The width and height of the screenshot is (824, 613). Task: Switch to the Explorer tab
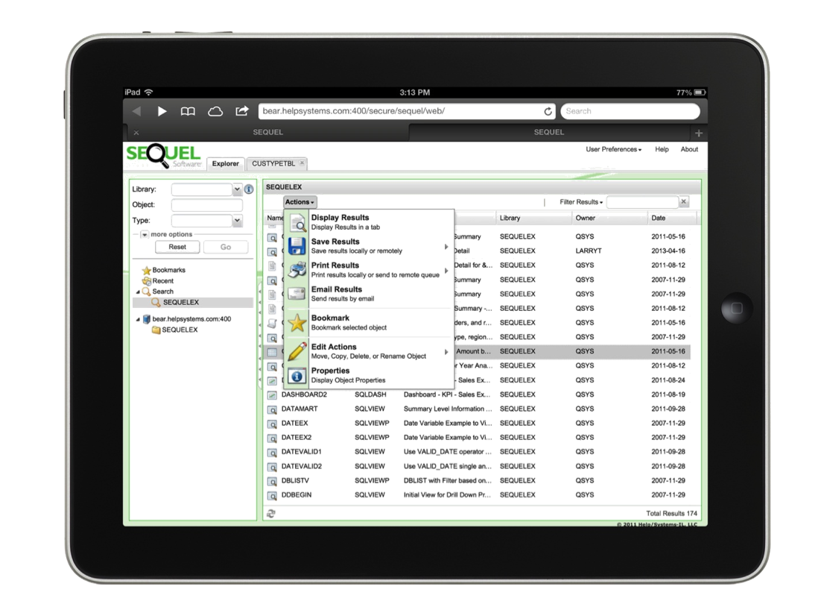coord(226,163)
